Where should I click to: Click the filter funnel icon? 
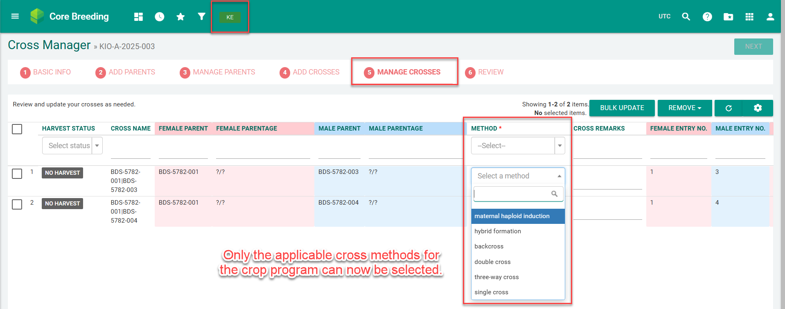201,16
